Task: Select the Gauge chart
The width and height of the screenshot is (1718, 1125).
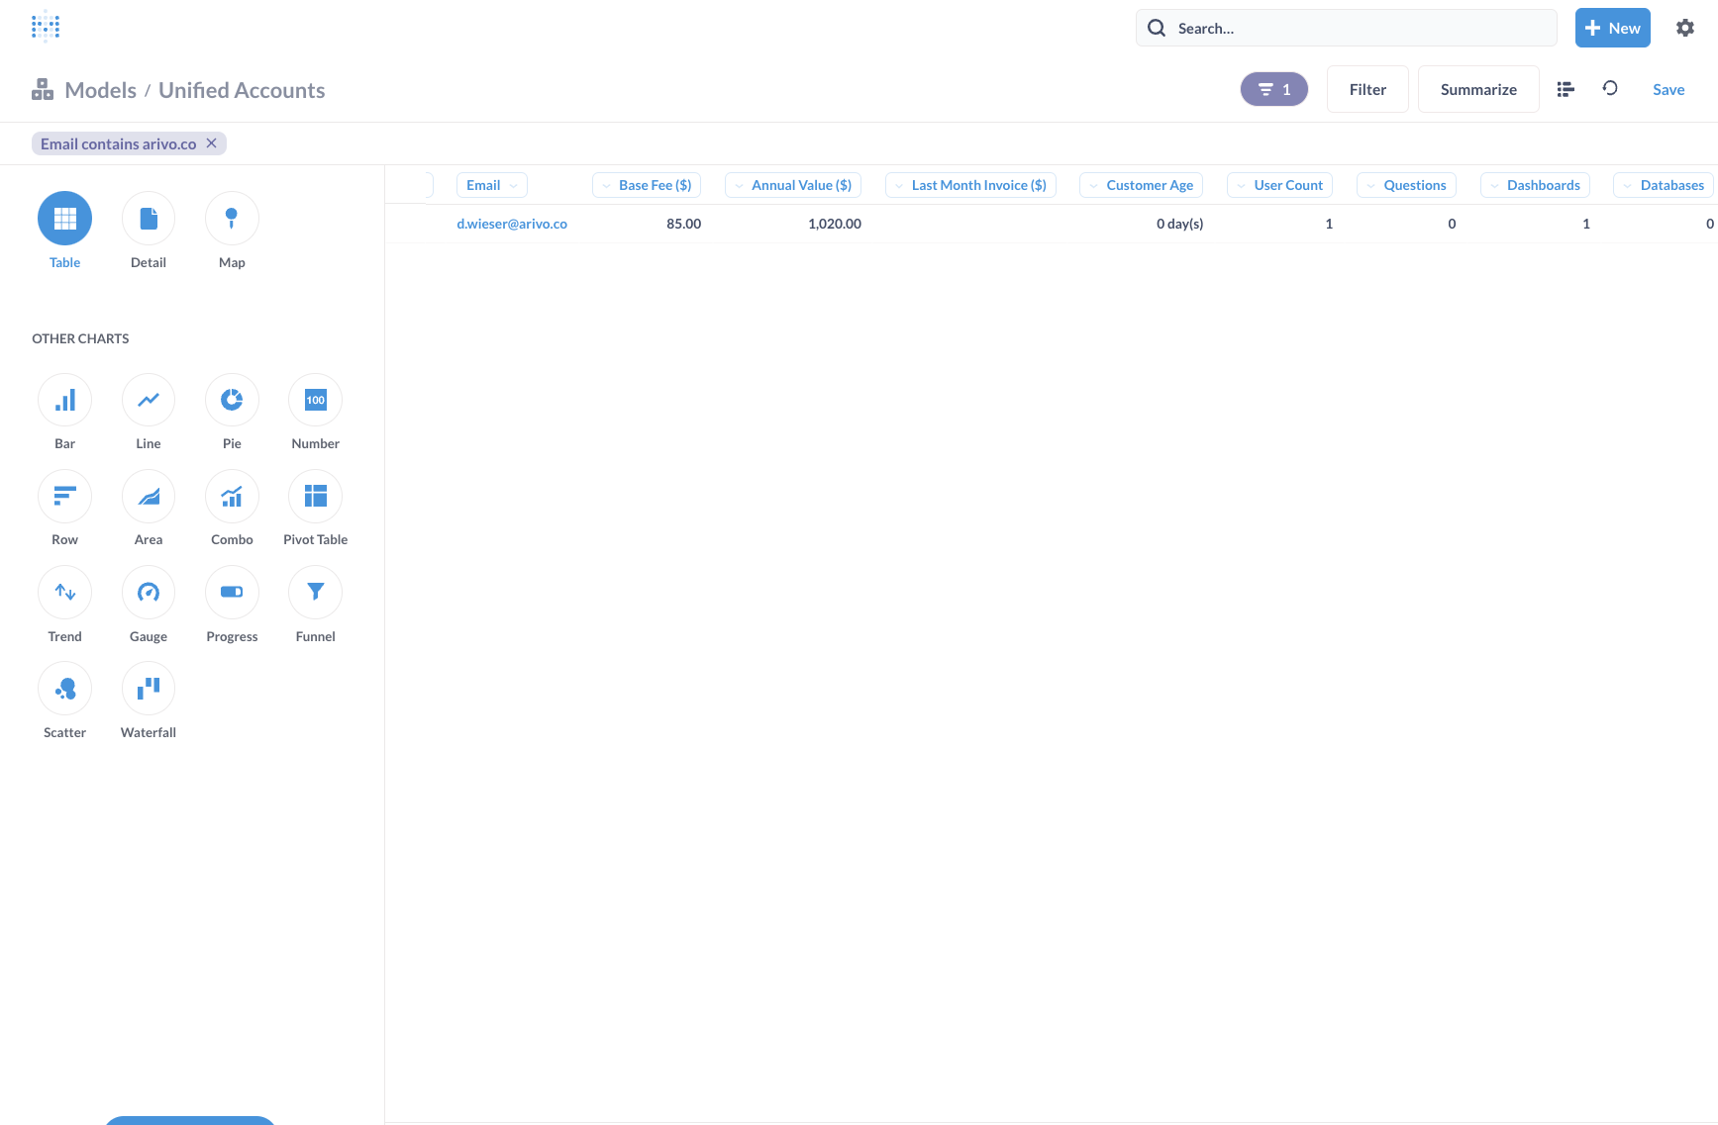Action: click(148, 592)
